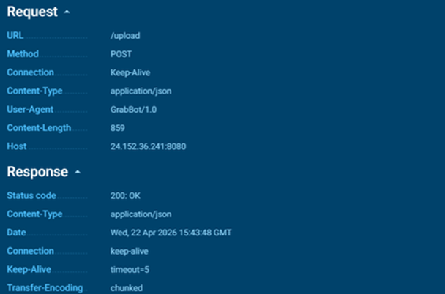Click the timeout=5 Keep-Alive value
445x294 pixels.
tap(130, 270)
